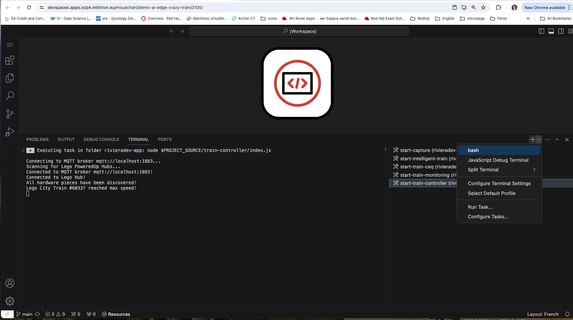This screenshot has width=573, height=320.
Task: Open the RH Rover Apps bookmark
Action: click(298, 19)
